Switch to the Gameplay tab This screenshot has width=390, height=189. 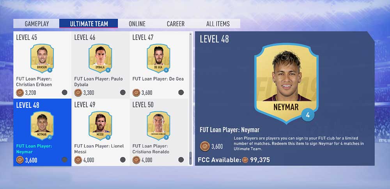[37, 24]
